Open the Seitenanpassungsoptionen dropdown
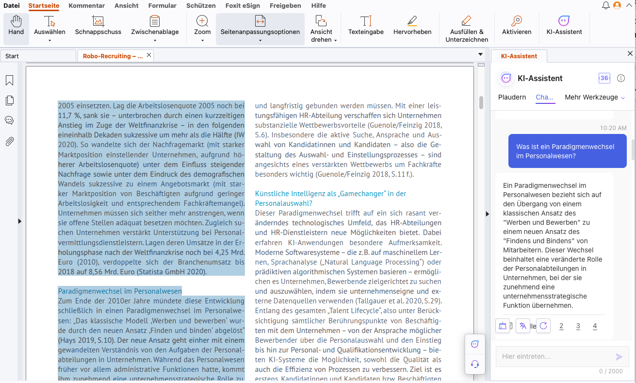Image resolution: width=636 pixels, height=383 pixels. (x=260, y=40)
